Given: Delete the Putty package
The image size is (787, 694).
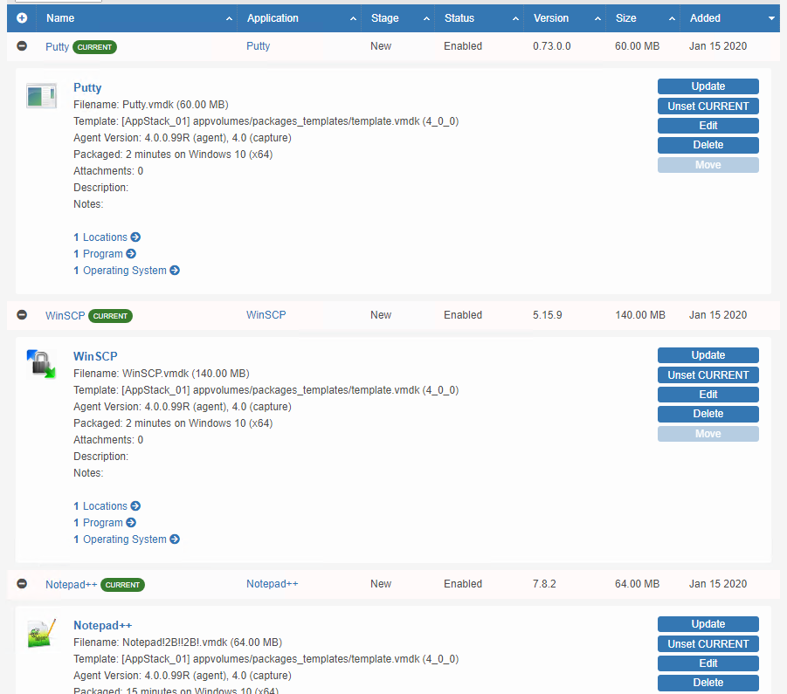Looking at the screenshot, I should (x=708, y=145).
